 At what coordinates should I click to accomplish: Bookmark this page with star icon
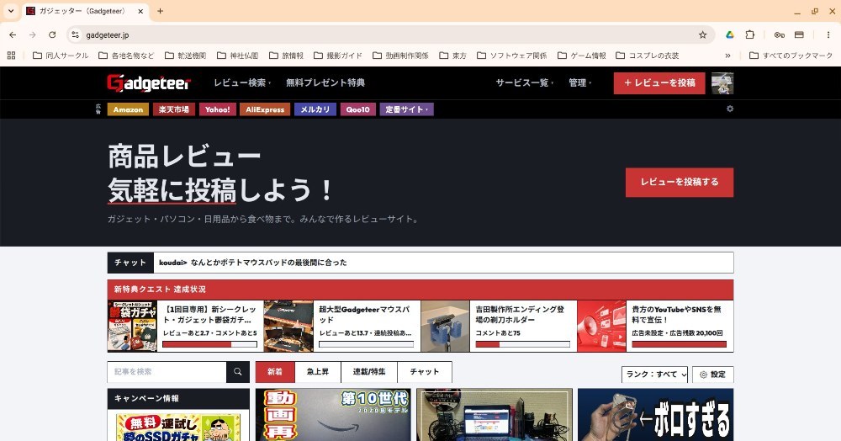pyautogui.click(x=702, y=35)
